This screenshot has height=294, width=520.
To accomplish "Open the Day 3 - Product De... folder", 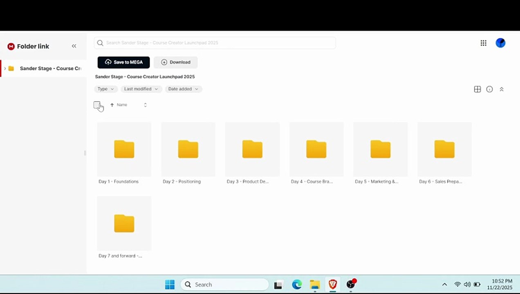I will pyautogui.click(x=252, y=149).
